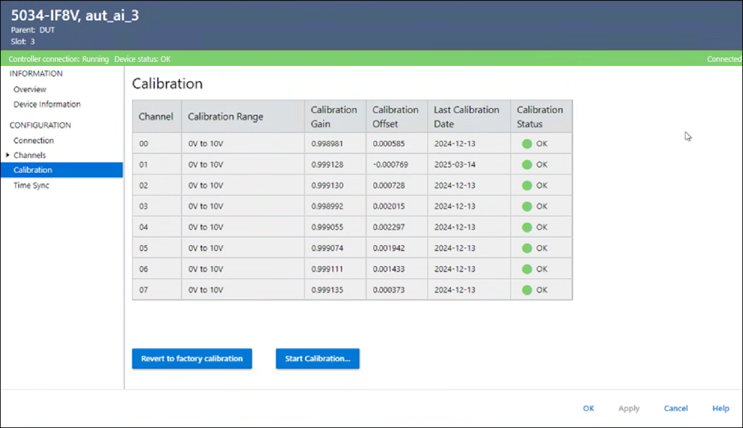This screenshot has height=428, width=743.
Task: Click the Cancel link
Action: (675, 408)
